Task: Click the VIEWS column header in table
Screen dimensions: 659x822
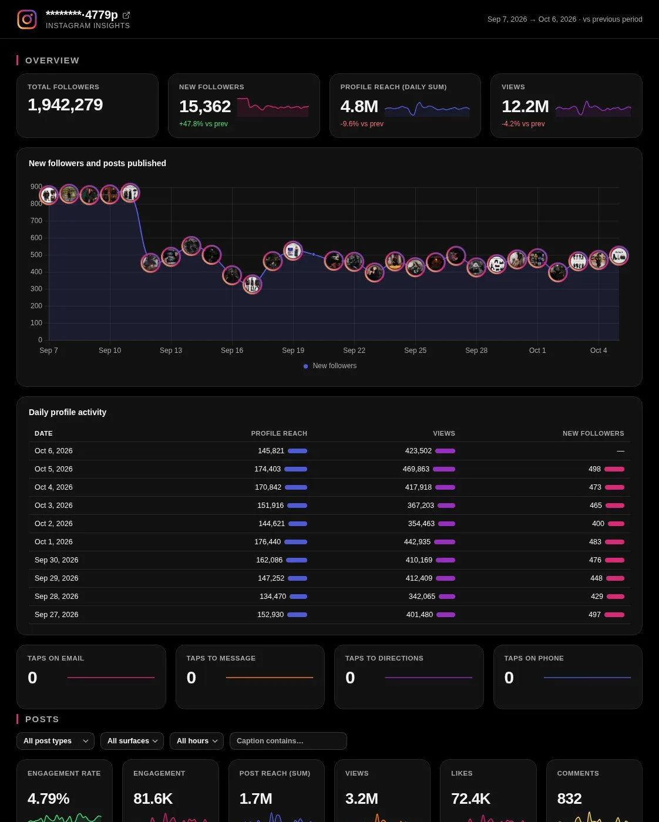Action: click(444, 433)
